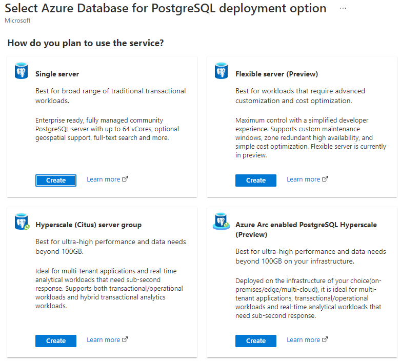This screenshot has height=361, width=400.
Task: Create a Single server deployment
Action: (56, 180)
